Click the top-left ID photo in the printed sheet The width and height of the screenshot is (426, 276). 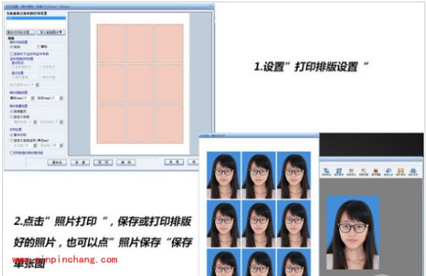[x=224, y=175]
